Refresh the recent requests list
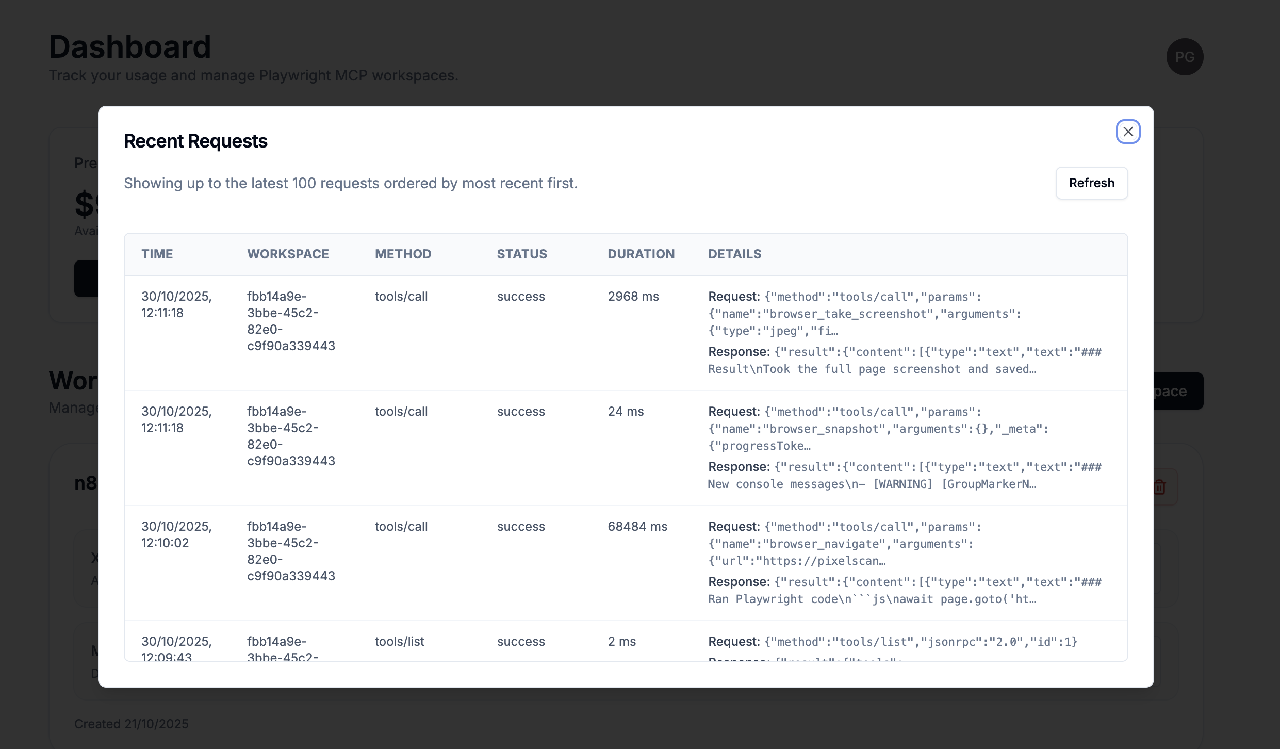 (1092, 183)
